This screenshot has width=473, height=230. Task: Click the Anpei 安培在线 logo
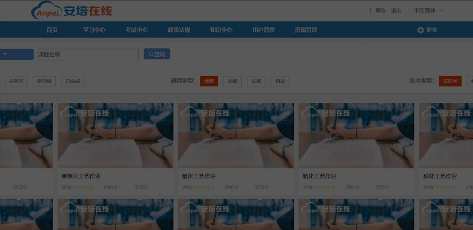(x=72, y=11)
